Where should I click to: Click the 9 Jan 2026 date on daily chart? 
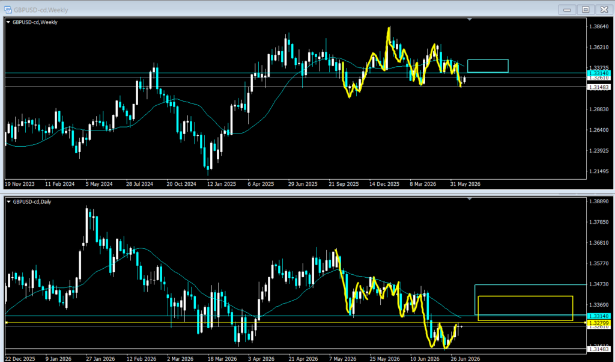[x=58, y=359]
